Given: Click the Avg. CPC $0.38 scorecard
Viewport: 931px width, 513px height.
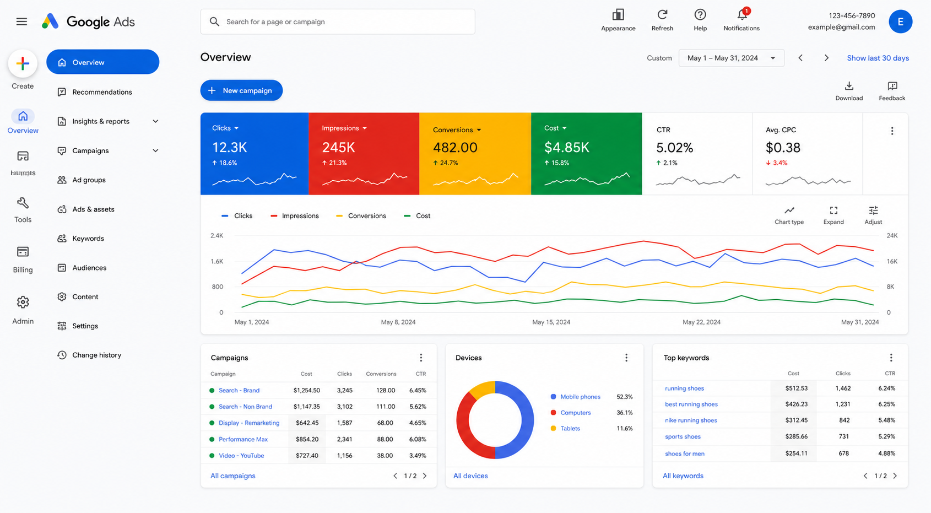Looking at the screenshot, I should [x=807, y=154].
